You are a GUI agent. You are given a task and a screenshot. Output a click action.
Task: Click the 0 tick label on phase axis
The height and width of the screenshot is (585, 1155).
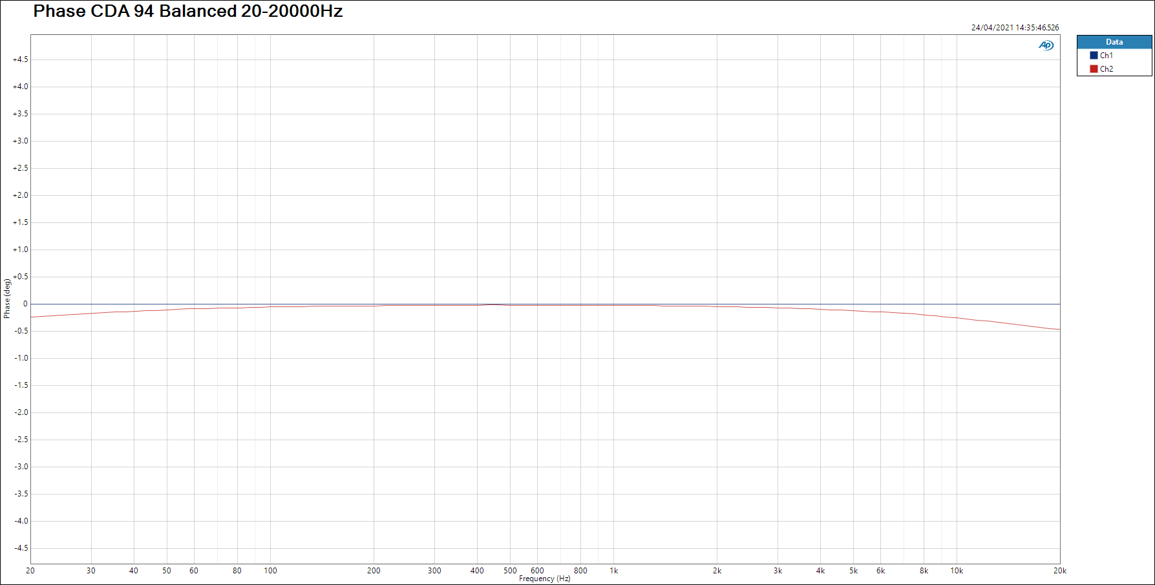pyautogui.click(x=25, y=304)
